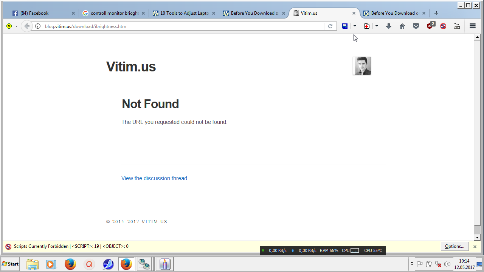This screenshot has width=484, height=272.
Task: Click the Vitim.us author portrait thumbnail
Action: 362,66
